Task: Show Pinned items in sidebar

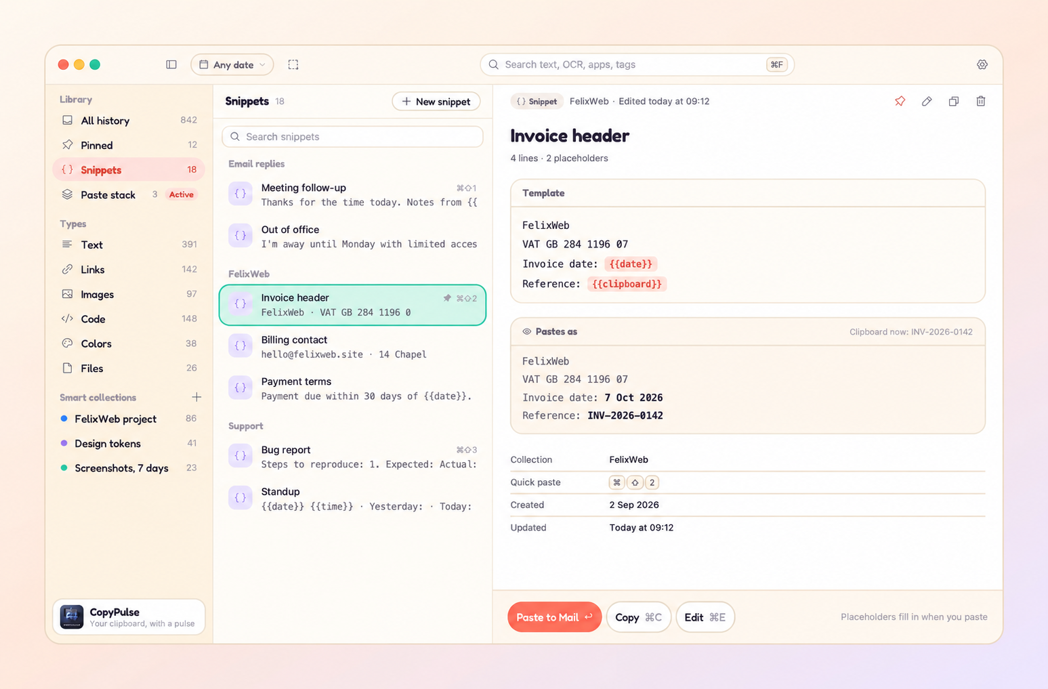Action: point(129,145)
